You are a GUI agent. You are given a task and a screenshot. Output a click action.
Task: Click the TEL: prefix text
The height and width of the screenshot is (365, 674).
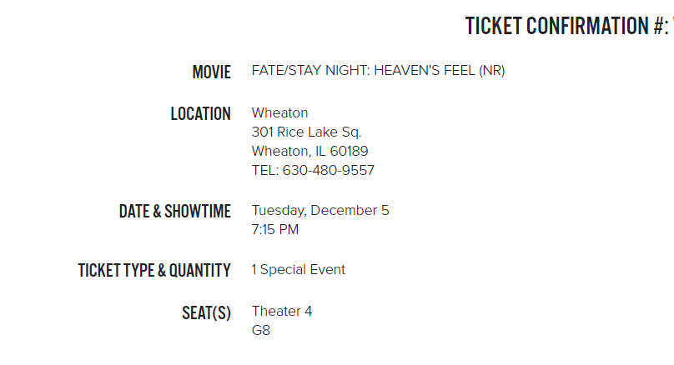point(265,171)
